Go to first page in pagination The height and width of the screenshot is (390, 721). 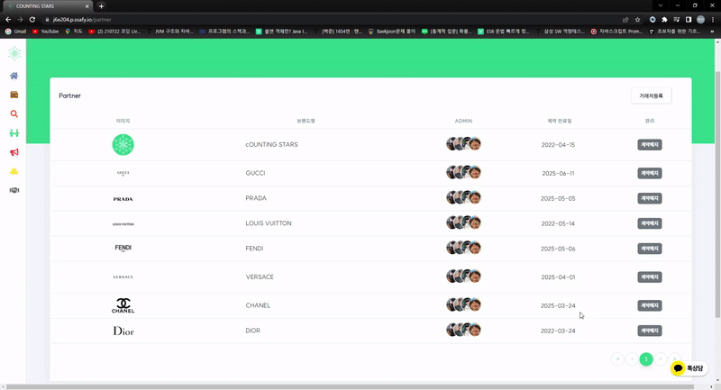(x=617, y=358)
